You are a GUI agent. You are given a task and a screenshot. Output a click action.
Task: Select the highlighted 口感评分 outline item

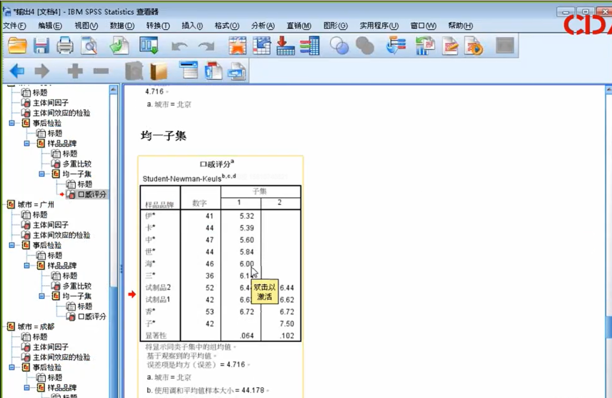92,194
